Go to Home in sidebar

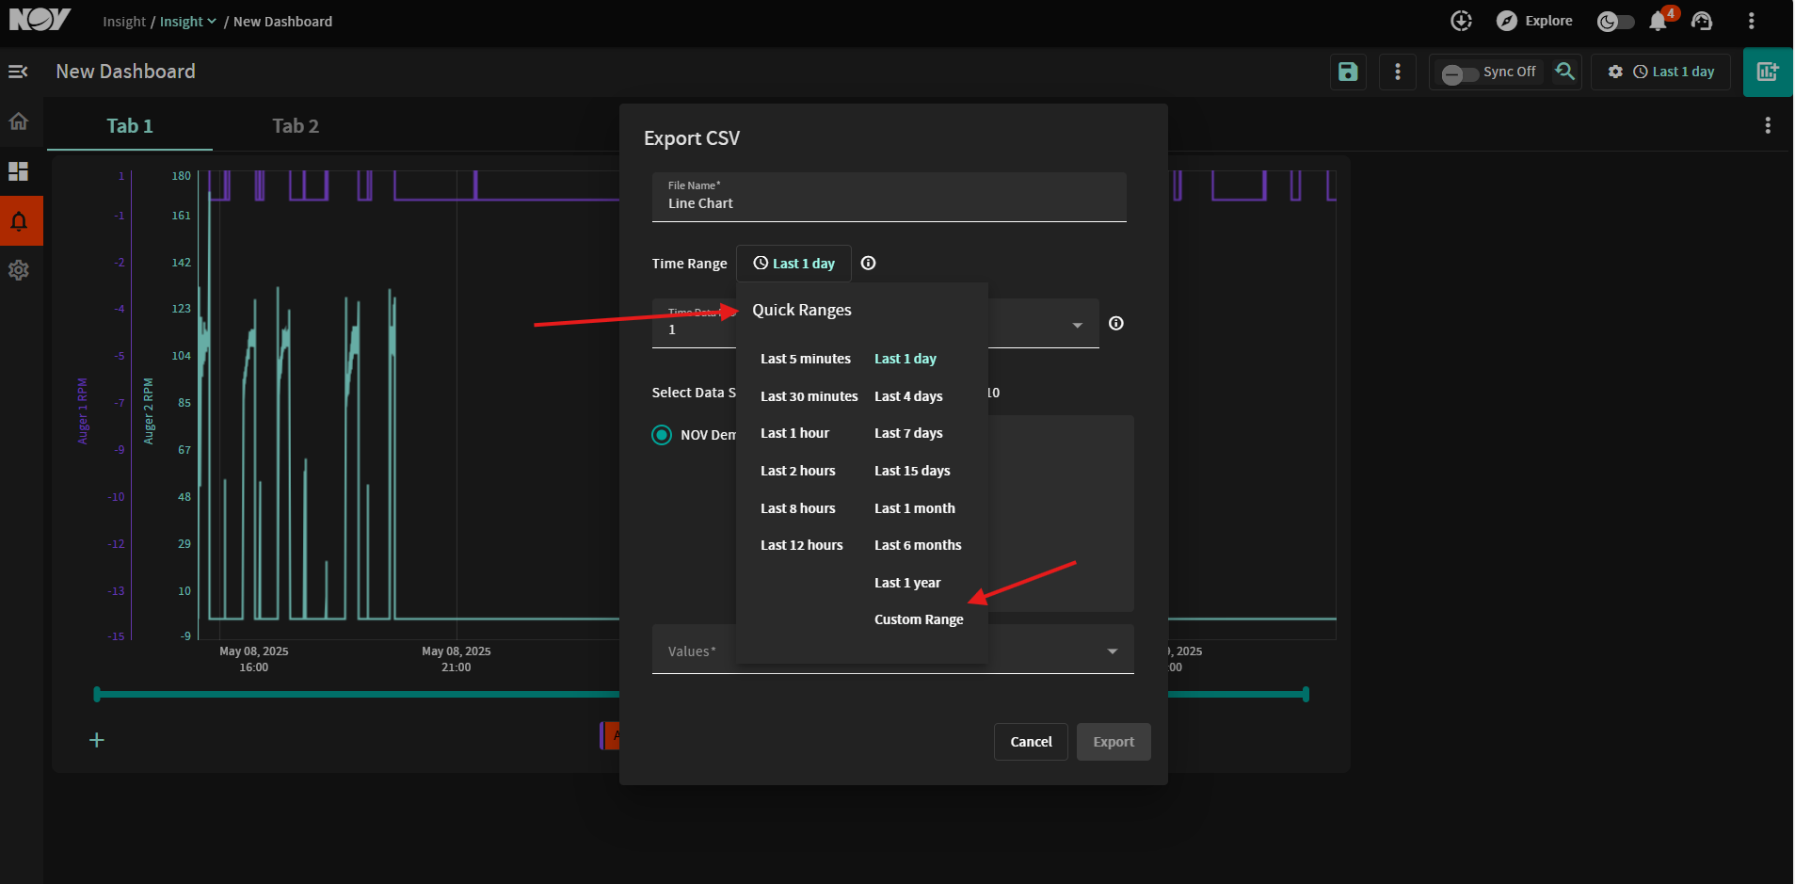point(19,121)
